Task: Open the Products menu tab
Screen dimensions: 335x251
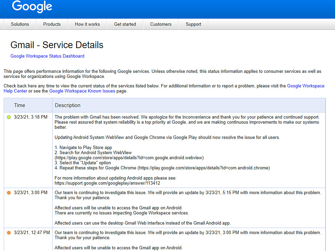Action: click(52, 24)
